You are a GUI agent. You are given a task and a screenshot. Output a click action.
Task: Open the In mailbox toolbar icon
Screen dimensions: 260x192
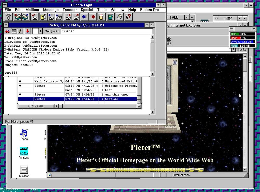[17, 17]
